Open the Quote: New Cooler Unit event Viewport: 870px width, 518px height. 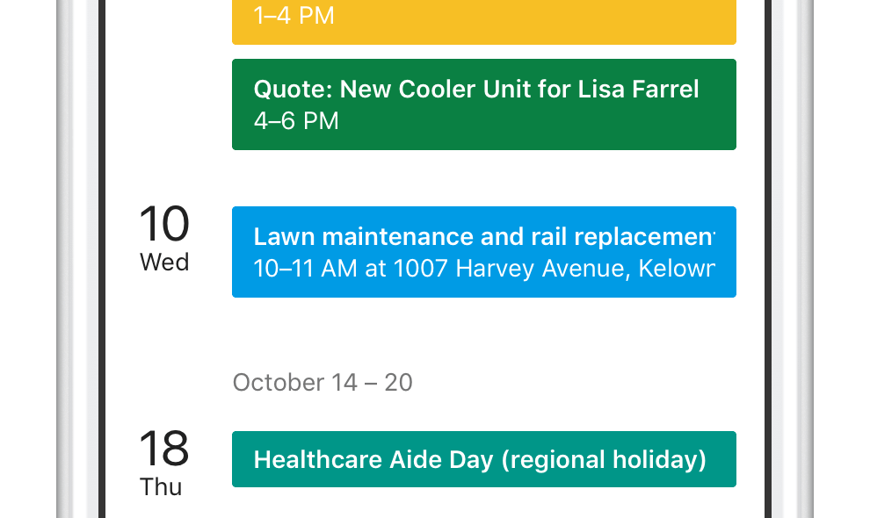coord(484,104)
